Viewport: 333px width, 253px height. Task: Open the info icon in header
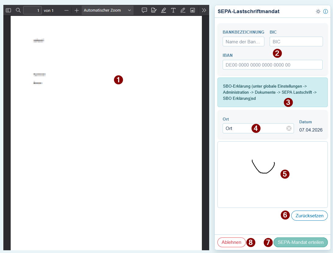325,12
